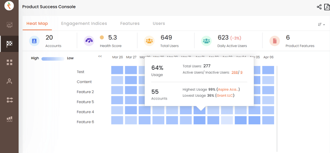
Task: Select Test heat cell for Mar 26
Action: pyautogui.click(x=117, y=70)
